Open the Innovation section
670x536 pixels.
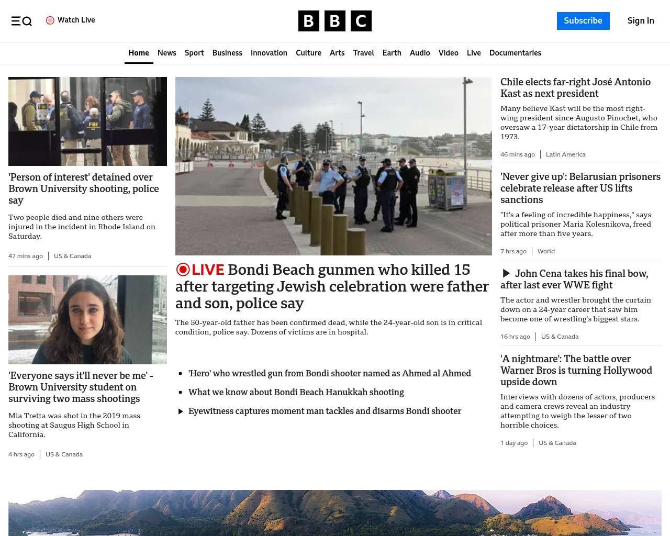pyautogui.click(x=269, y=53)
